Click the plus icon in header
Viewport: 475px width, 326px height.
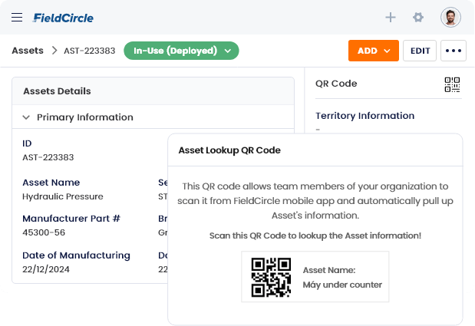(391, 17)
